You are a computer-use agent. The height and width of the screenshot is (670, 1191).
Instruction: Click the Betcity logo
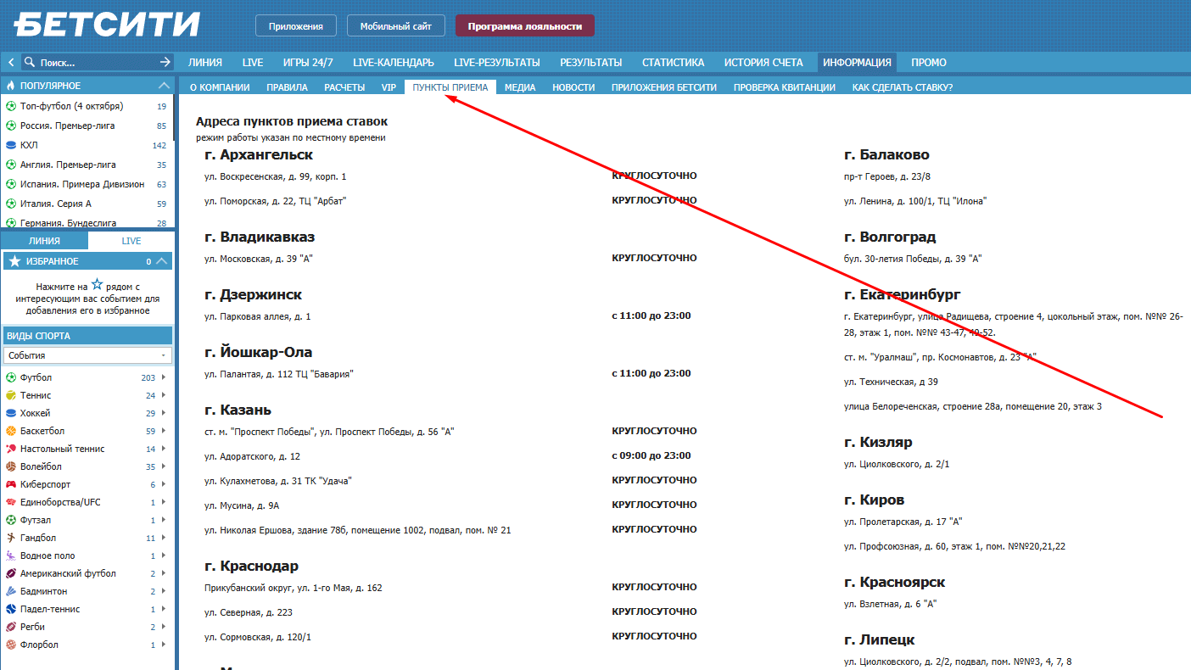coord(107,25)
